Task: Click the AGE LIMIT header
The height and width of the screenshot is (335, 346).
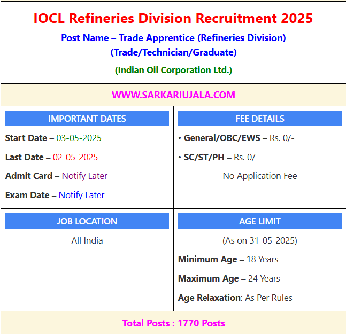Action: pyautogui.click(x=259, y=221)
